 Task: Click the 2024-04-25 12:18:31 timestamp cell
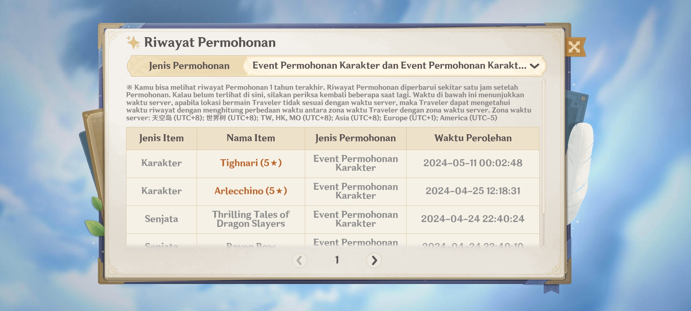click(473, 191)
